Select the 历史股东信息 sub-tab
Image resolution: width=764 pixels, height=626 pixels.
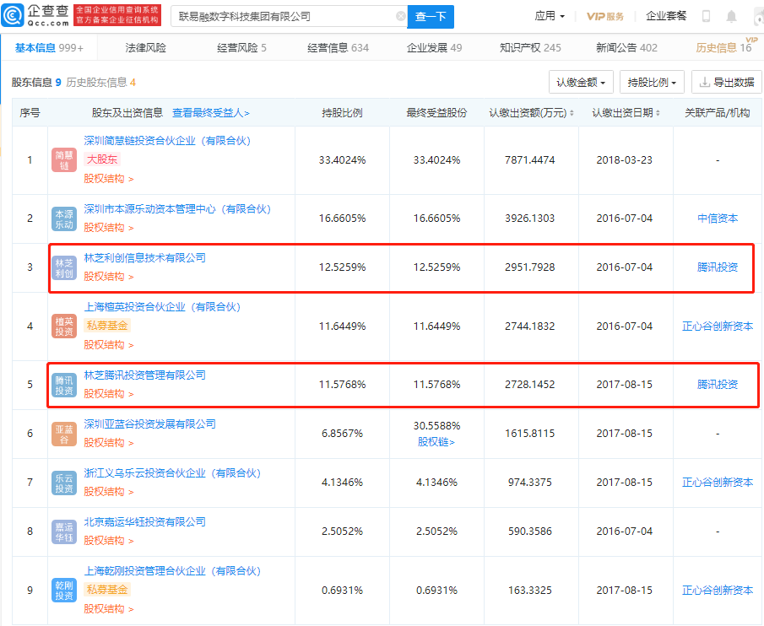[100, 83]
